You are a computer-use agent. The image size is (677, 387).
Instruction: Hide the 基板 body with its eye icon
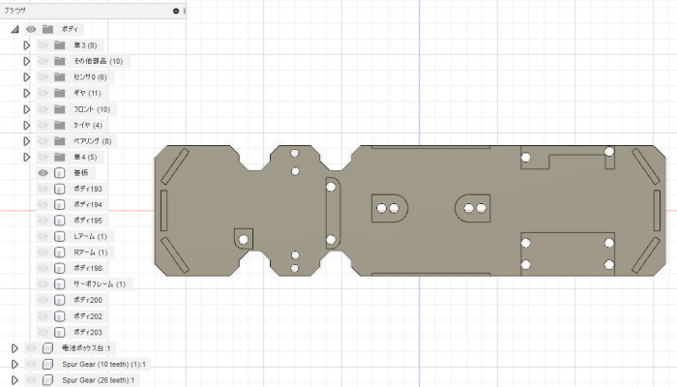[44, 173]
